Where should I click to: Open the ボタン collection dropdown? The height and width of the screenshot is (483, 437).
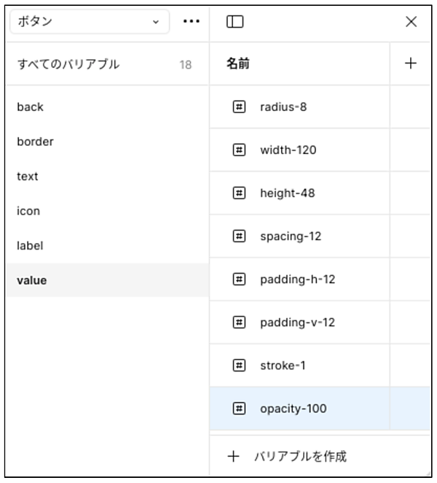(x=89, y=22)
